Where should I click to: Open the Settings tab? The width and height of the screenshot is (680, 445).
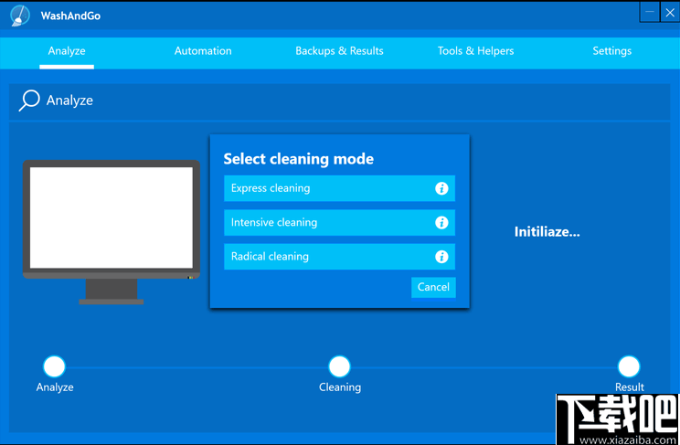(612, 51)
